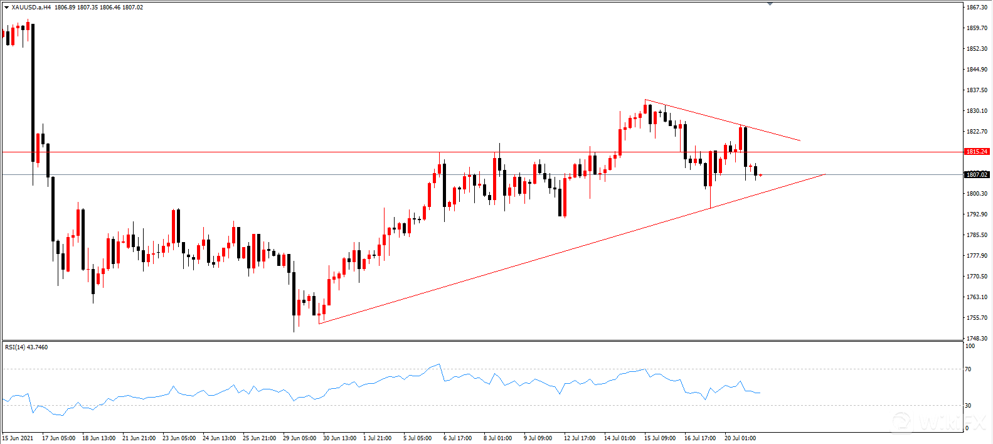
Task: Select the rising red support trendline
Action: pyautogui.click(x=502, y=268)
